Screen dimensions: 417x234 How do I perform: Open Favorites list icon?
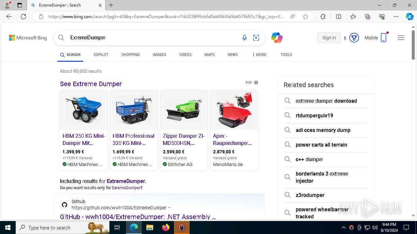click(x=353, y=17)
